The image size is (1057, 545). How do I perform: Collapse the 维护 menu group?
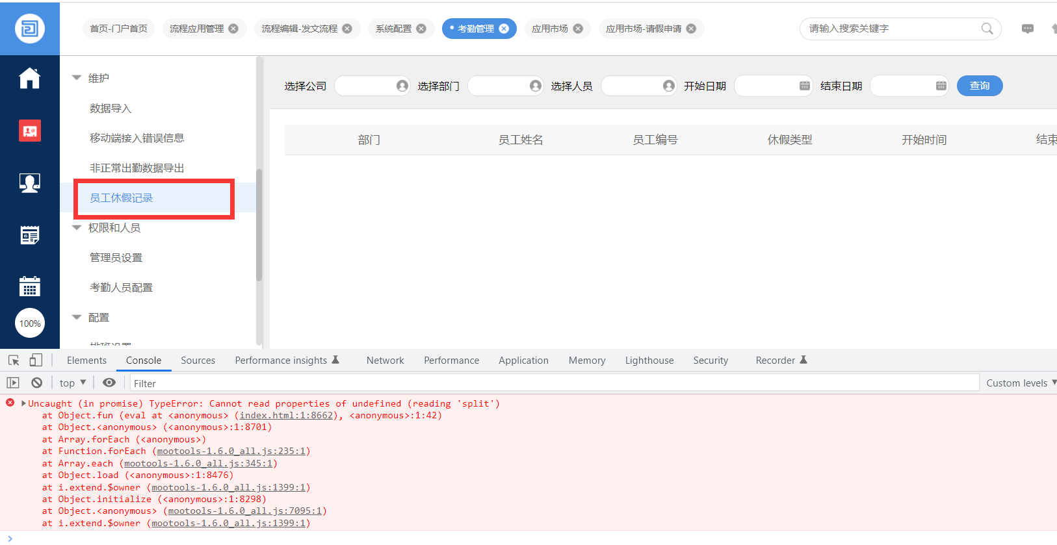pos(77,77)
